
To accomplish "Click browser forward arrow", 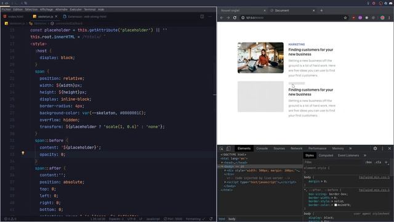I will click(x=228, y=18).
